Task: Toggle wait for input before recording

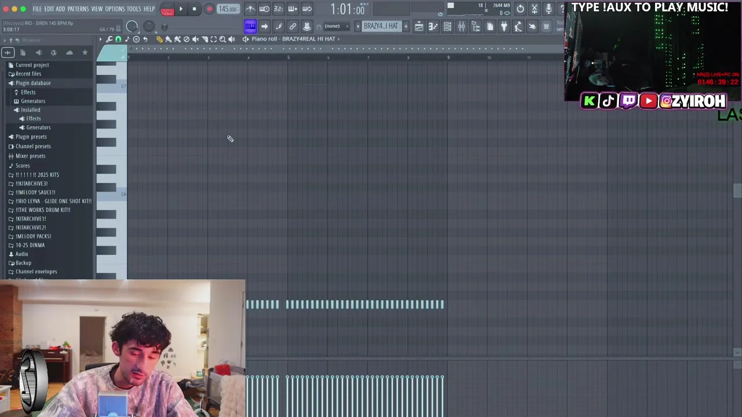Action: pyautogui.click(x=264, y=9)
